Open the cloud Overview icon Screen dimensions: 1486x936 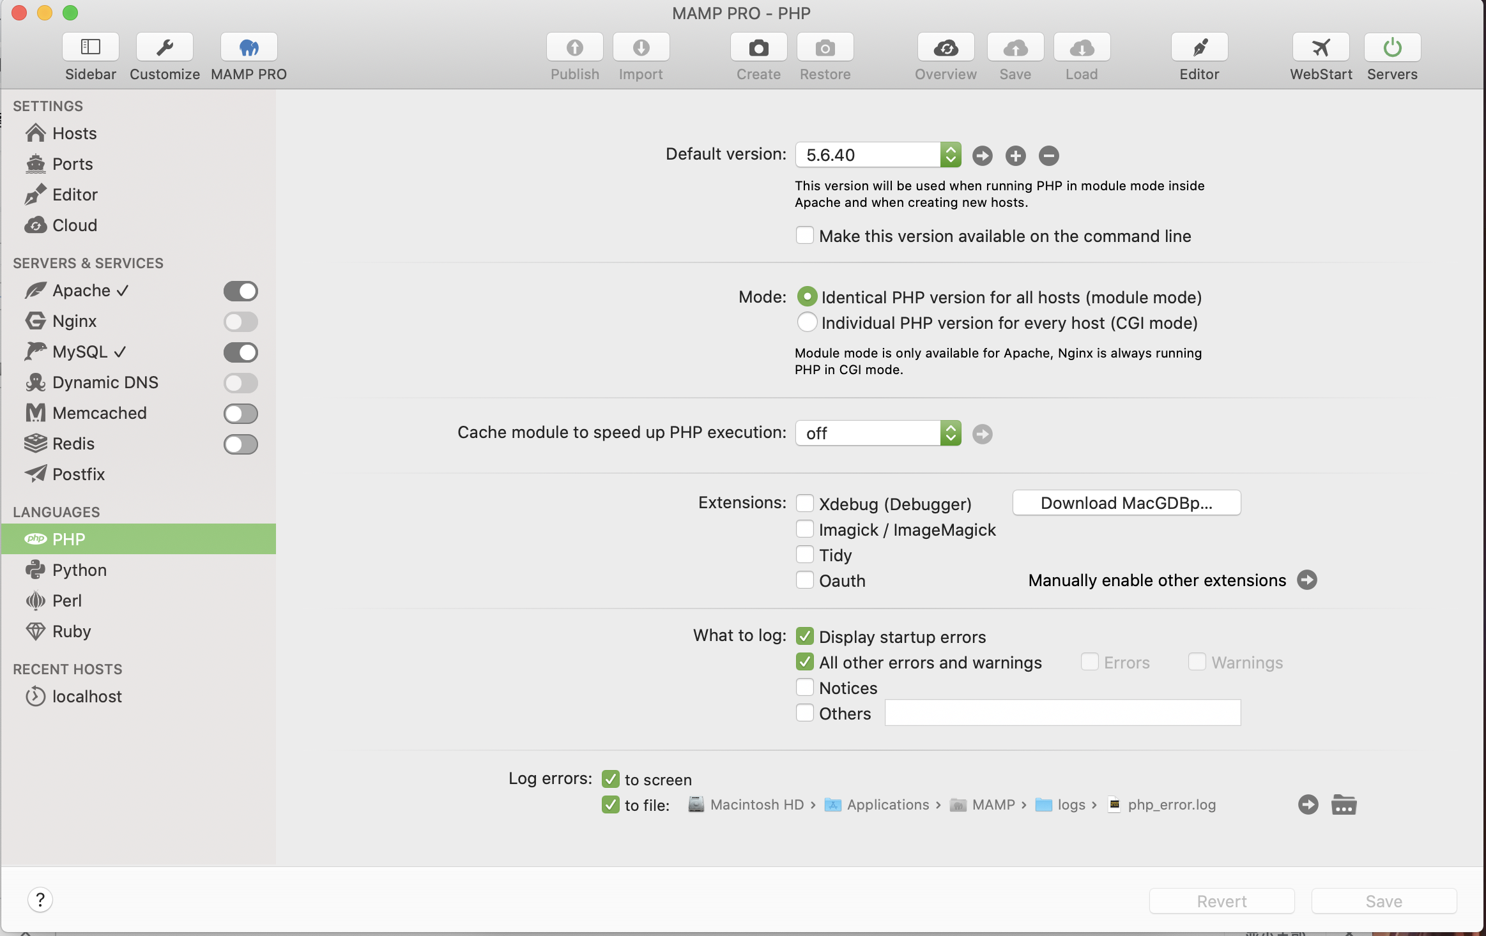(x=946, y=47)
